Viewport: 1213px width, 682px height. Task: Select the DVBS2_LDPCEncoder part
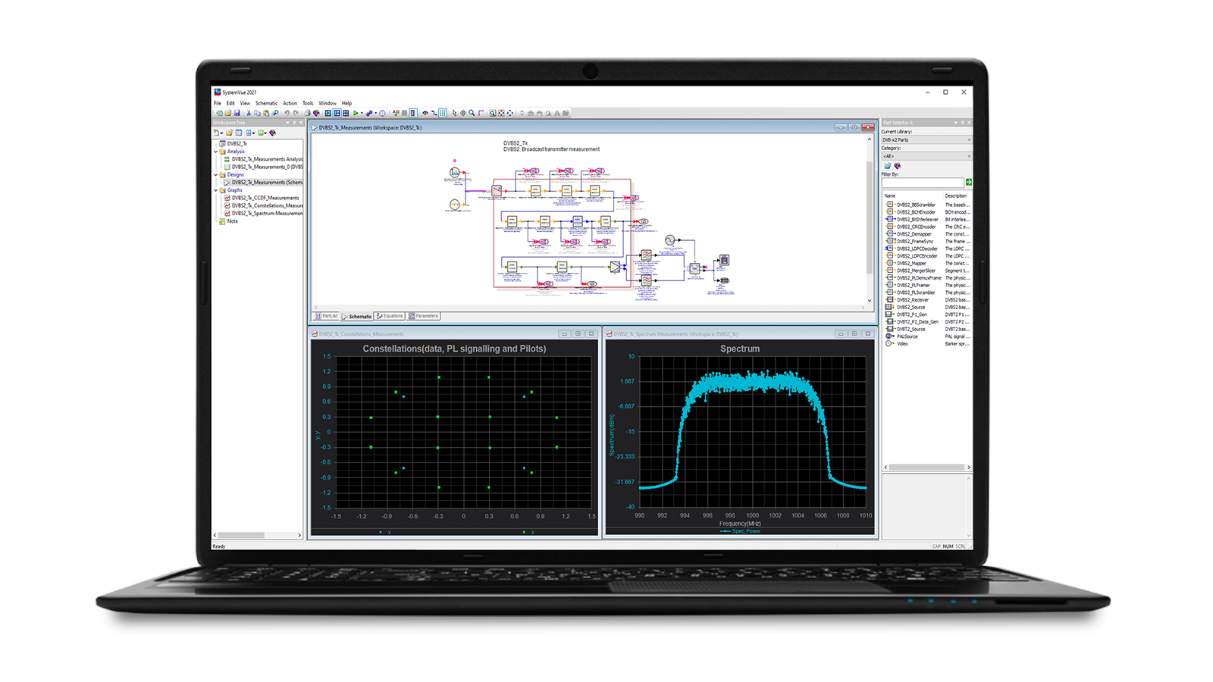(x=917, y=256)
